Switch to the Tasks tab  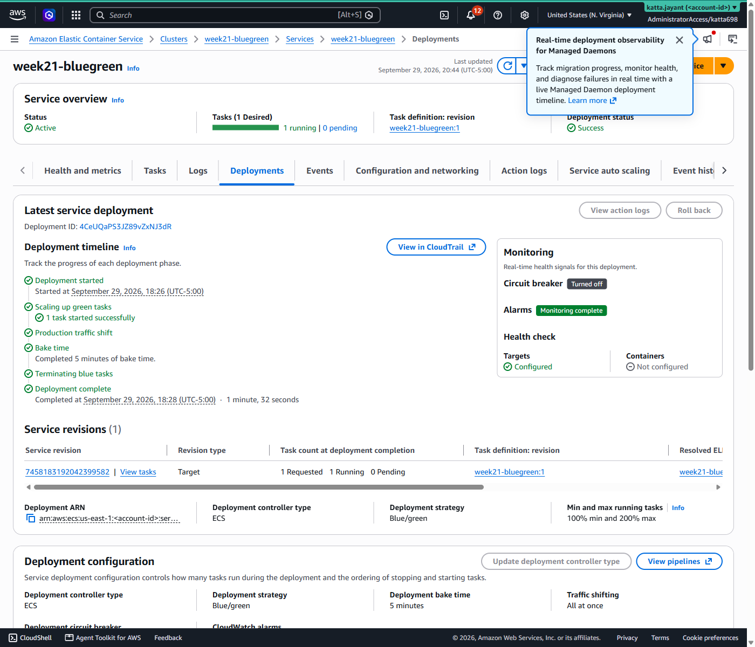[x=155, y=171]
